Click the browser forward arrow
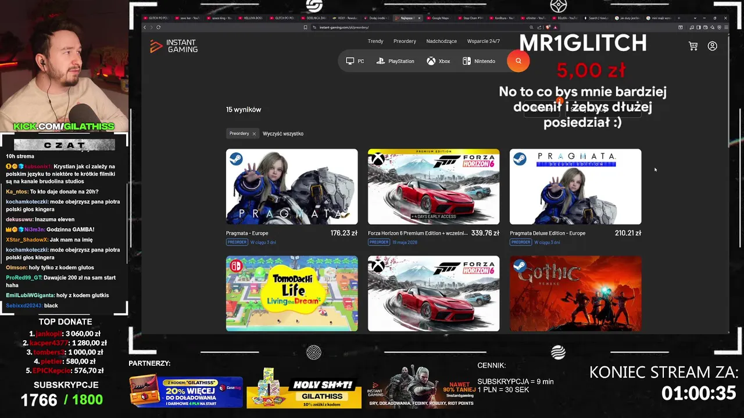 (151, 27)
